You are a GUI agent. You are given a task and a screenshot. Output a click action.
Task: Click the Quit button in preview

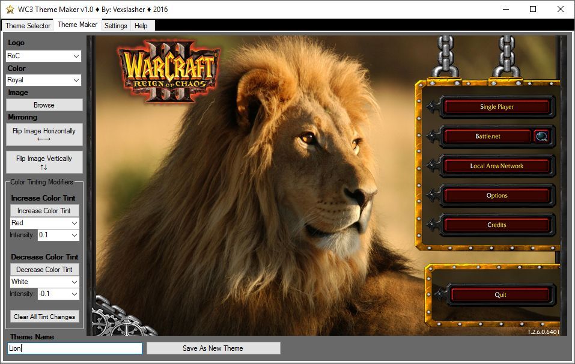pos(500,295)
